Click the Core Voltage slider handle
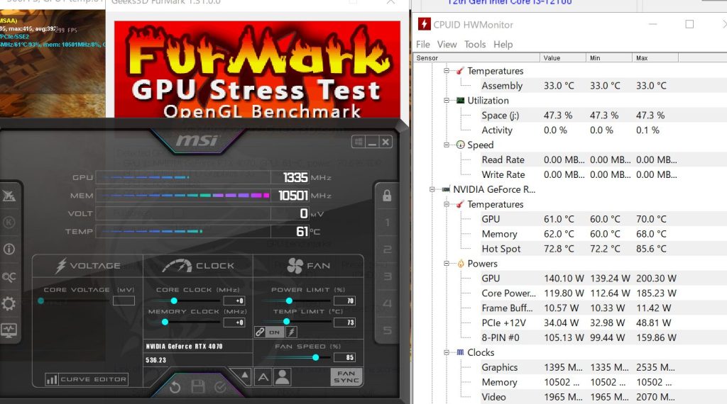 pos(40,301)
